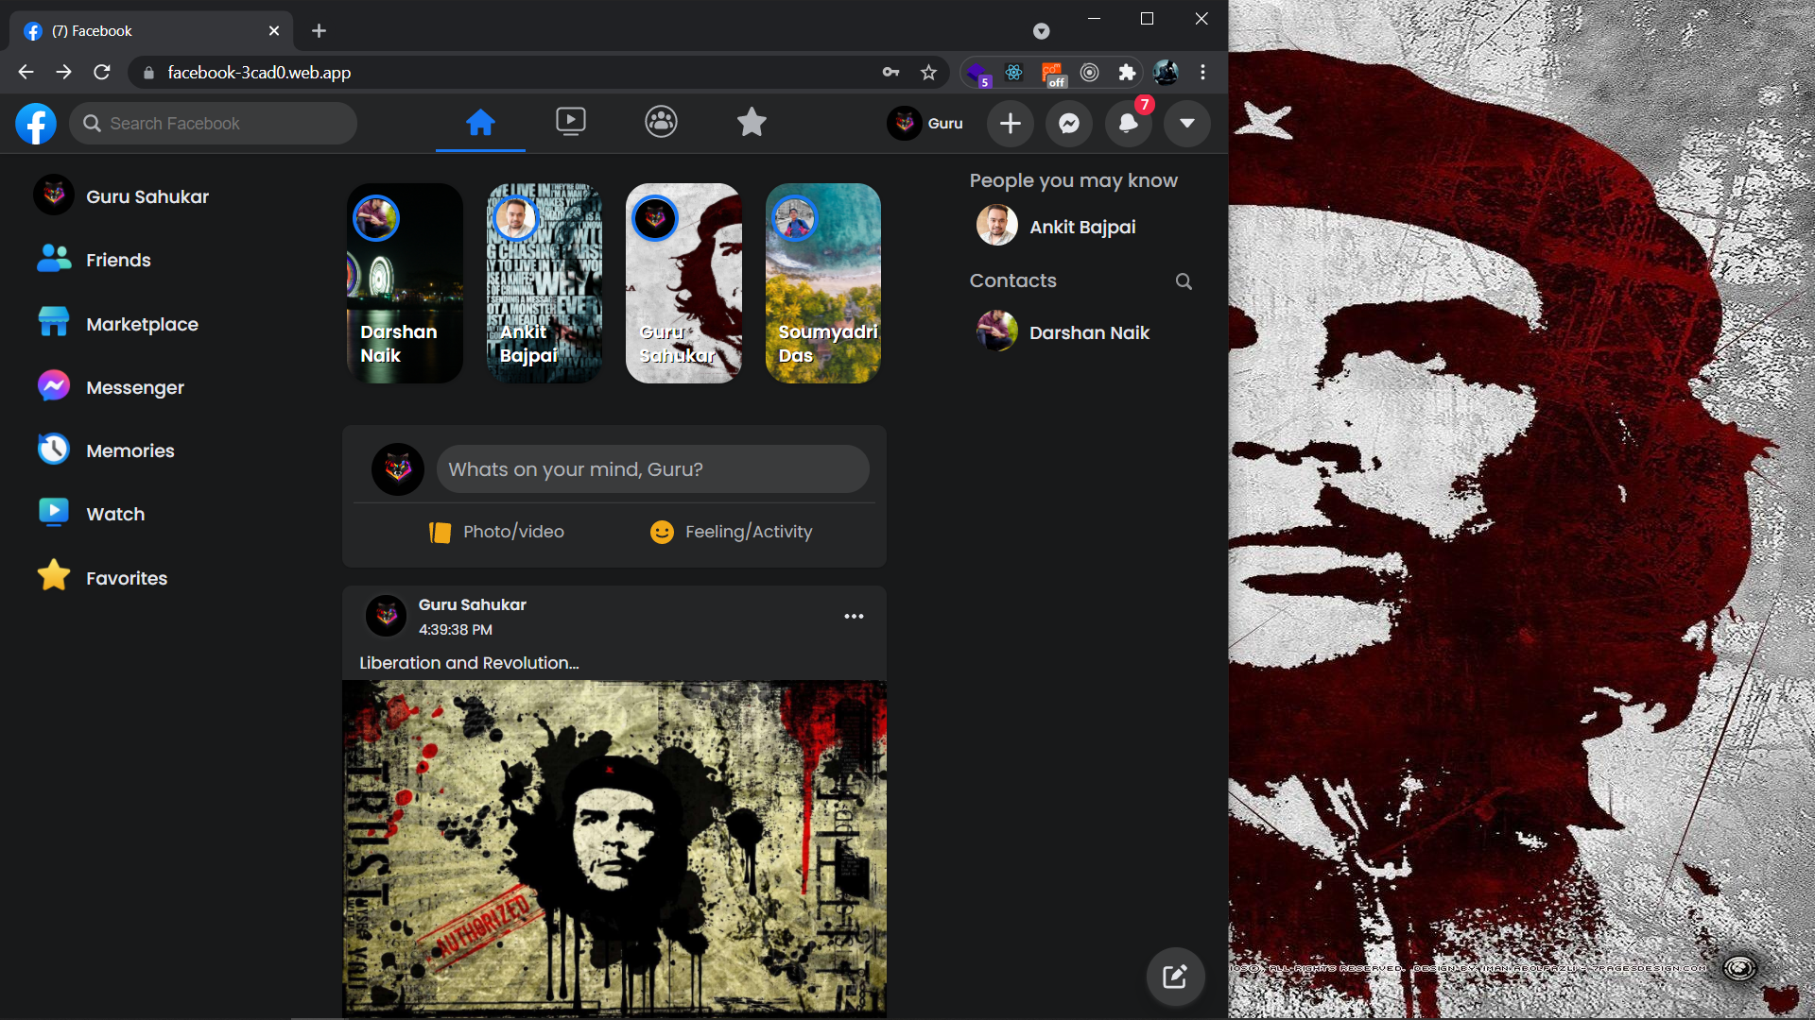Open Messenger from the left sidebar

111,387
